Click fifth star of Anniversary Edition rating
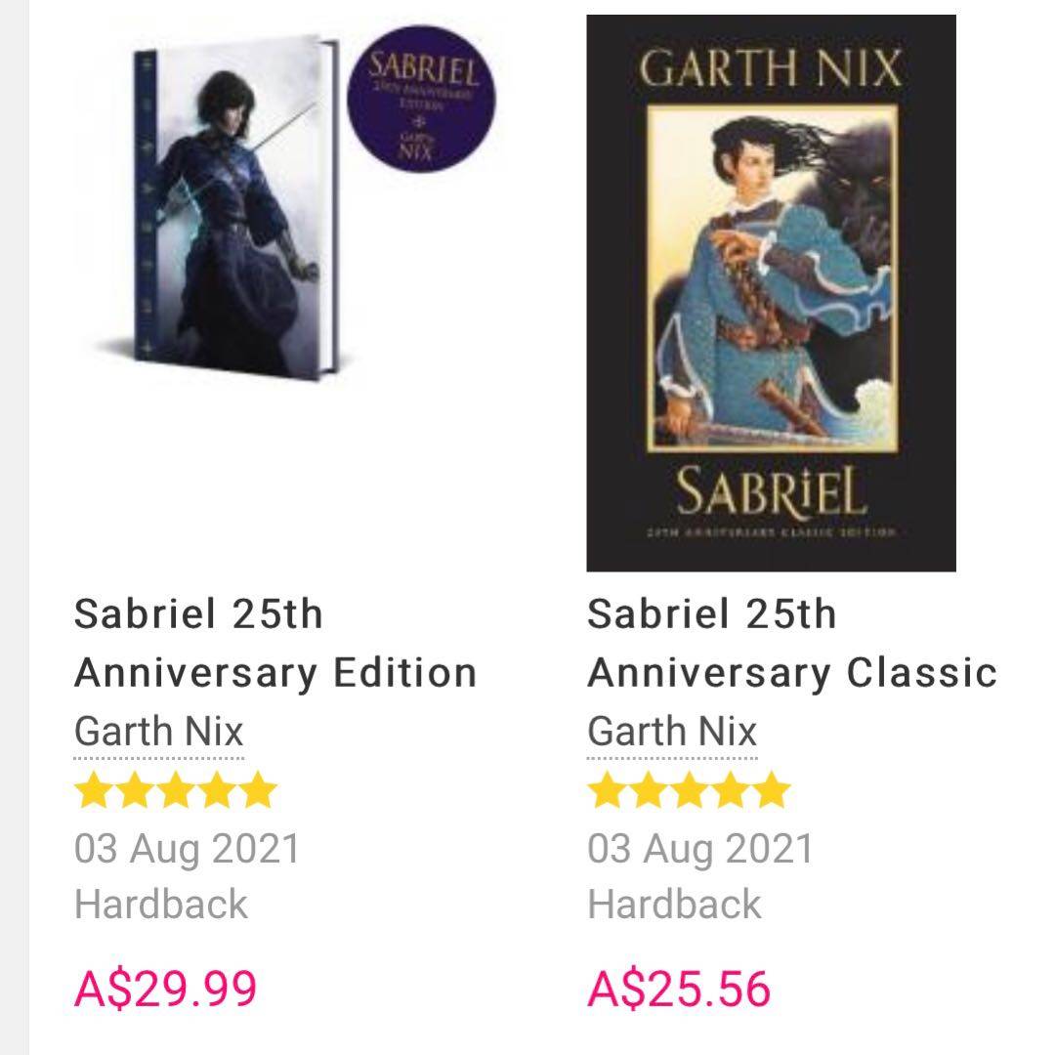Viewport: 1055px width, 1055px height. [258, 790]
